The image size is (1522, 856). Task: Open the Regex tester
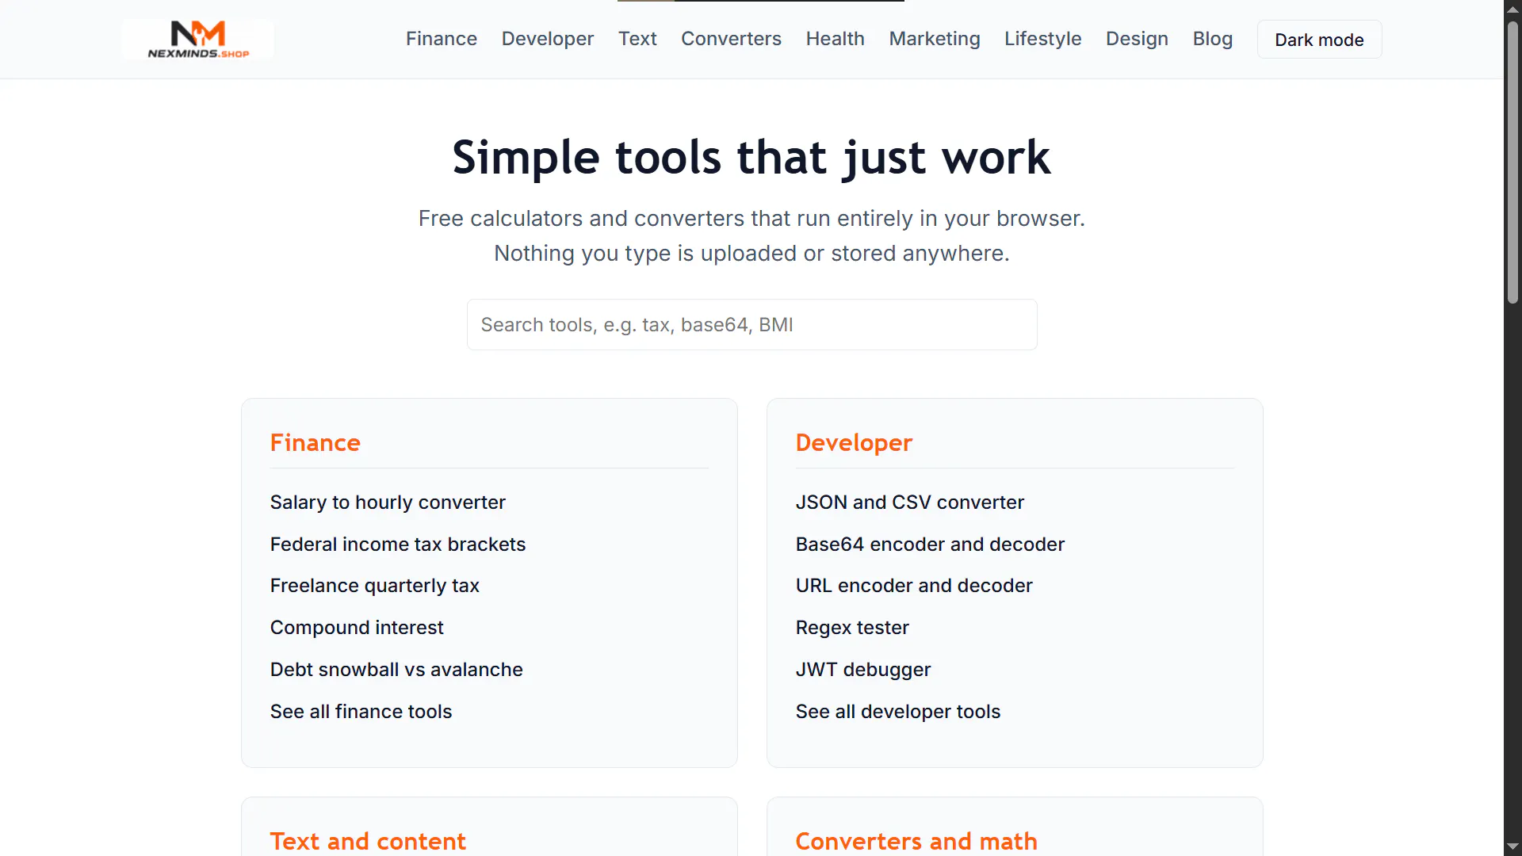pos(852,628)
